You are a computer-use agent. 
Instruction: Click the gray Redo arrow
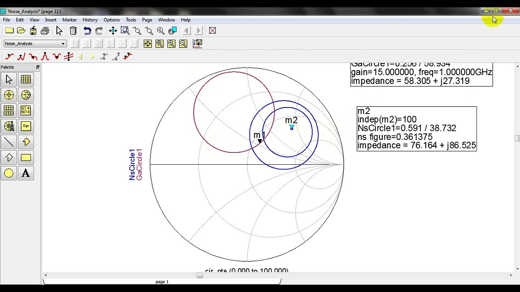pyautogui.click(x=99, y=31)
